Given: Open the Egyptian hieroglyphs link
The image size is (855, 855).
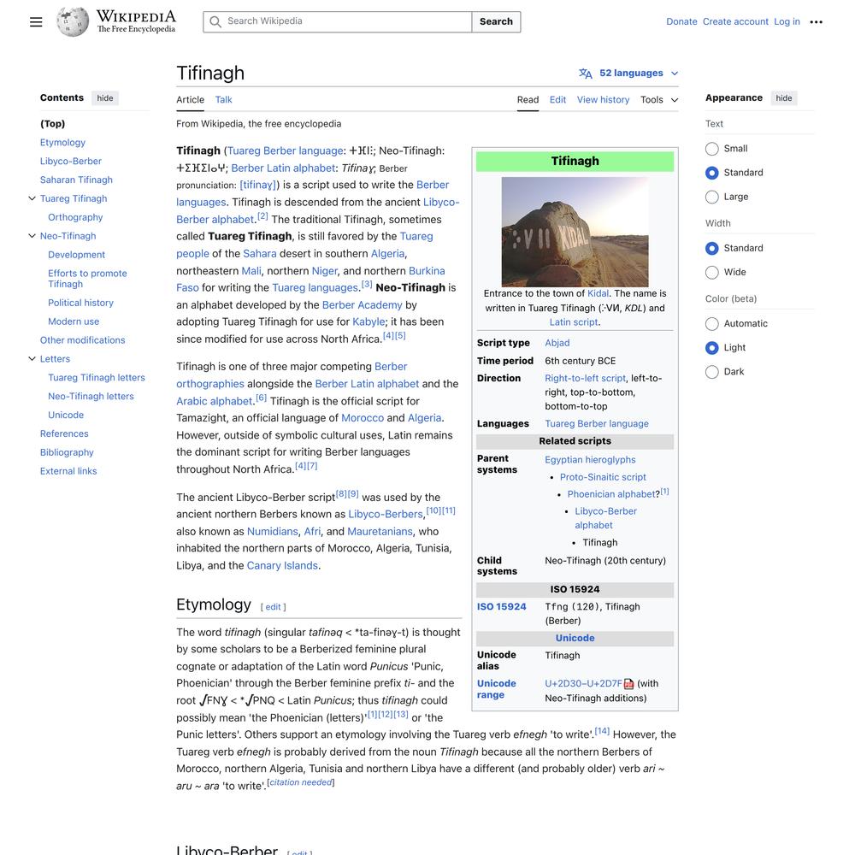Looking at the screenshot, I should [x=590, y=460].
